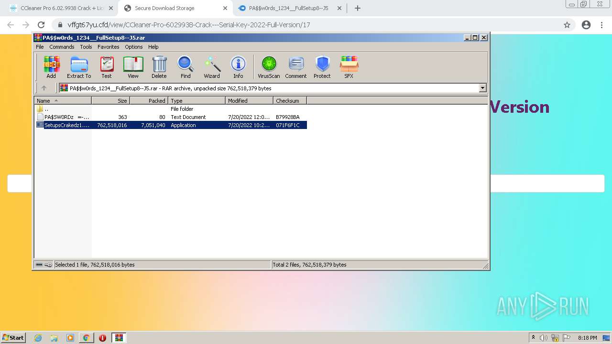Bookmark this page with star icon
612x344 pixels.
point(567,25)
